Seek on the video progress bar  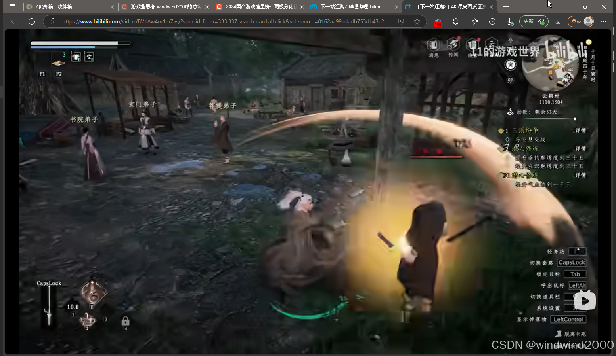pos(308,353)
